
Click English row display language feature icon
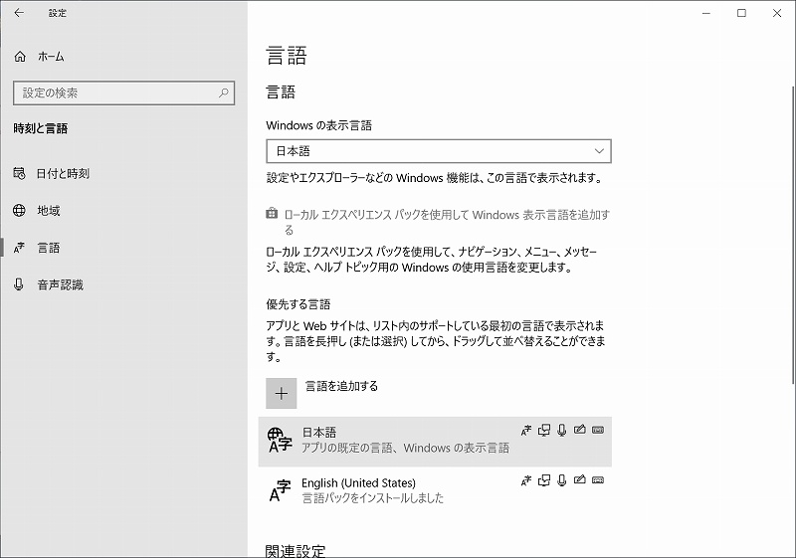[x=526, y=480]
